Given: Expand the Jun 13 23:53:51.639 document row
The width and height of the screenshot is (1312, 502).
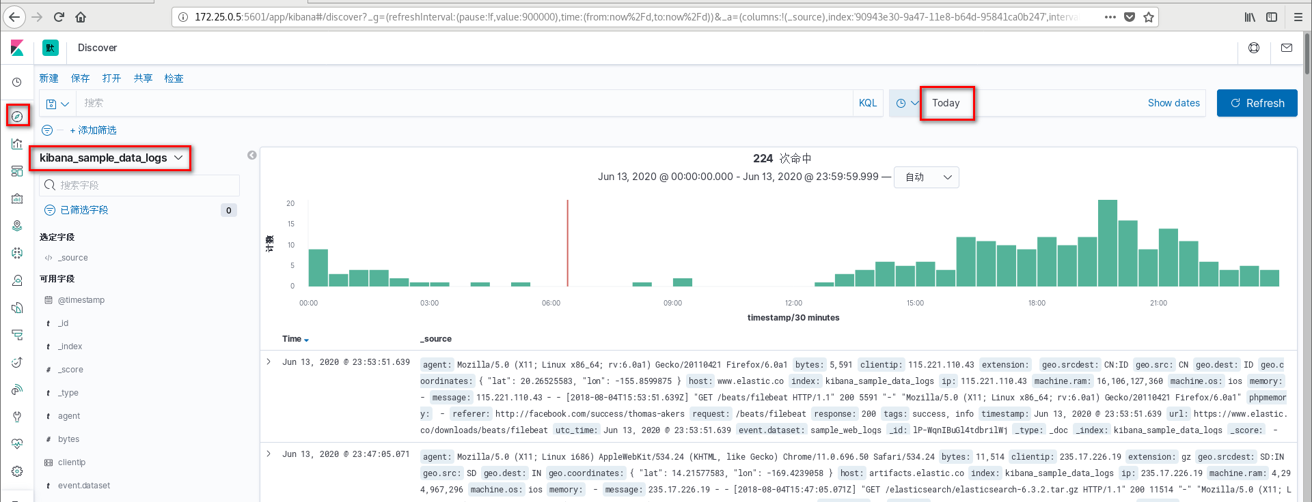Looking at the screenshot, I should pyautogui.click(x=269, y=362).
